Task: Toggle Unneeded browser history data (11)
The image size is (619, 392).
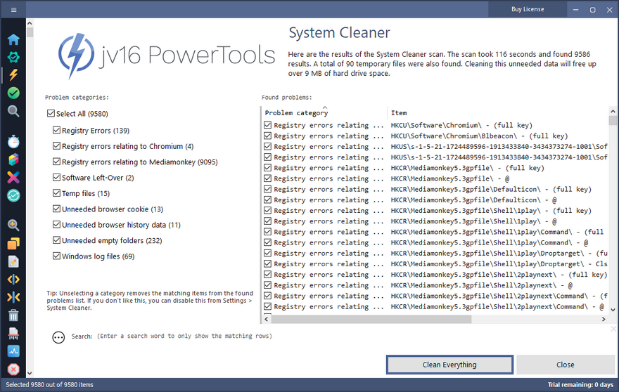Action: [56, 225]
